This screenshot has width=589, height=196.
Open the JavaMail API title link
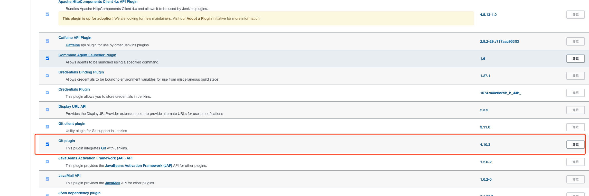coord(70,176)
